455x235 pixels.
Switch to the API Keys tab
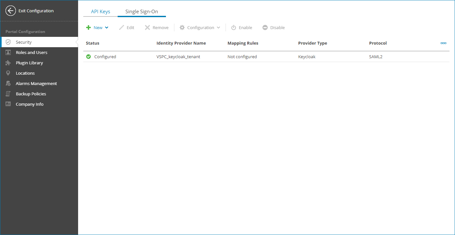[100, 11]
